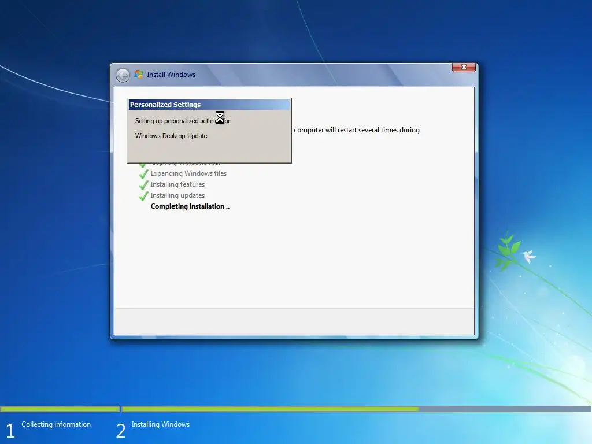Click the 'Completing installation' step text

tap(190, 206)
